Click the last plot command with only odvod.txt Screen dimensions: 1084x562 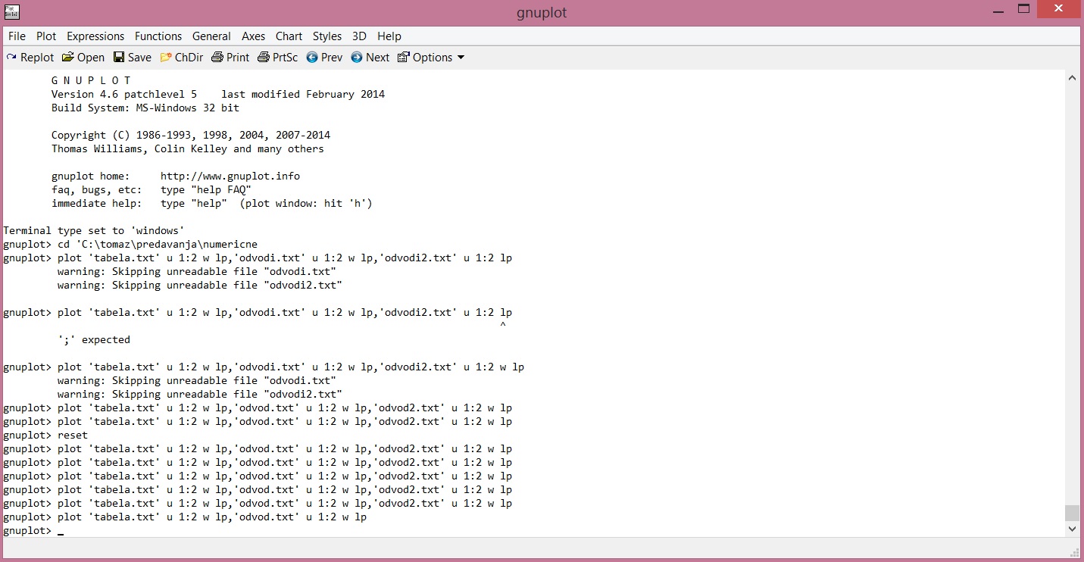[185, 517]
